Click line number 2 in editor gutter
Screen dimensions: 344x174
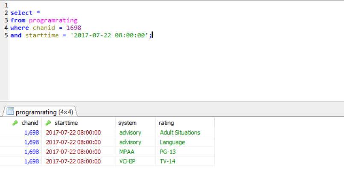pos(6,13)
